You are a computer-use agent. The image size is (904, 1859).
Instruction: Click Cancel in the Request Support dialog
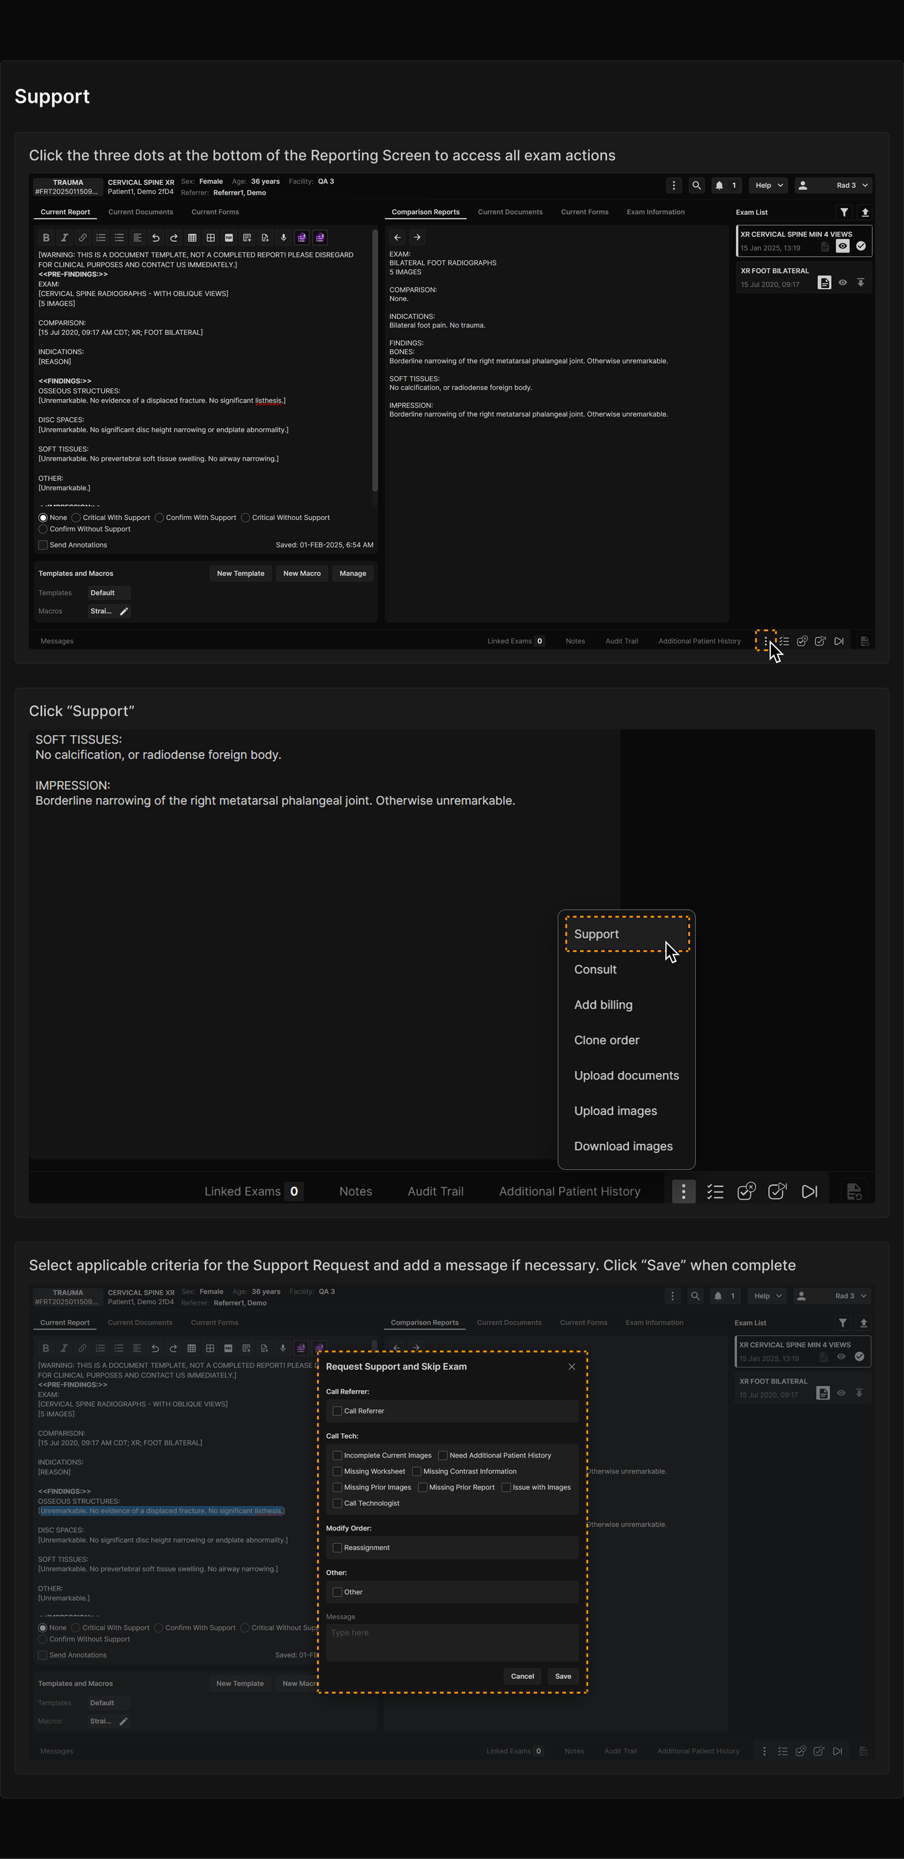522,1677
